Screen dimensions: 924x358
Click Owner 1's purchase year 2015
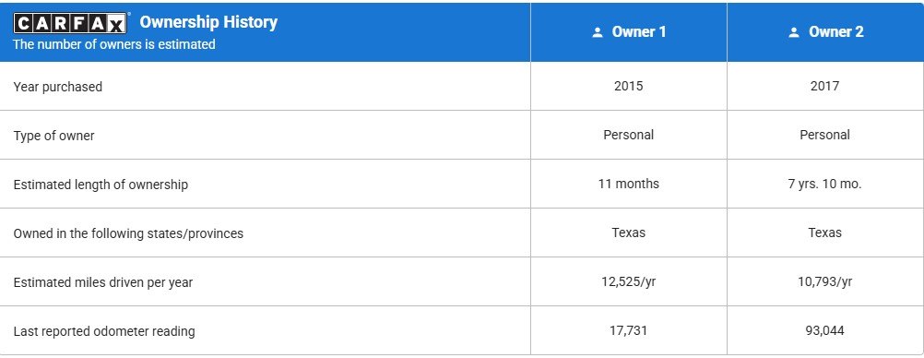[x=628, y=86]
